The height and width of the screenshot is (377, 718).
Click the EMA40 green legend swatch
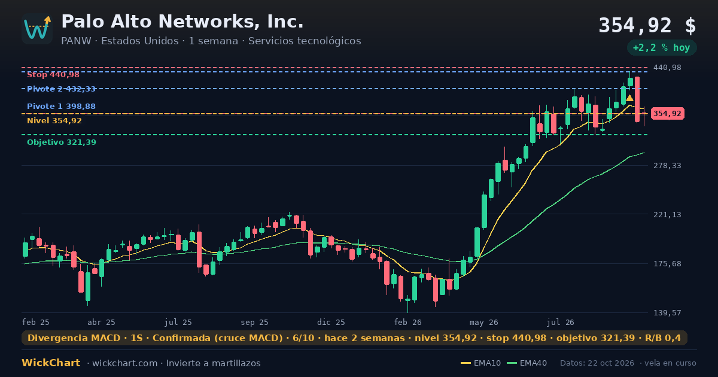(512, 363)
